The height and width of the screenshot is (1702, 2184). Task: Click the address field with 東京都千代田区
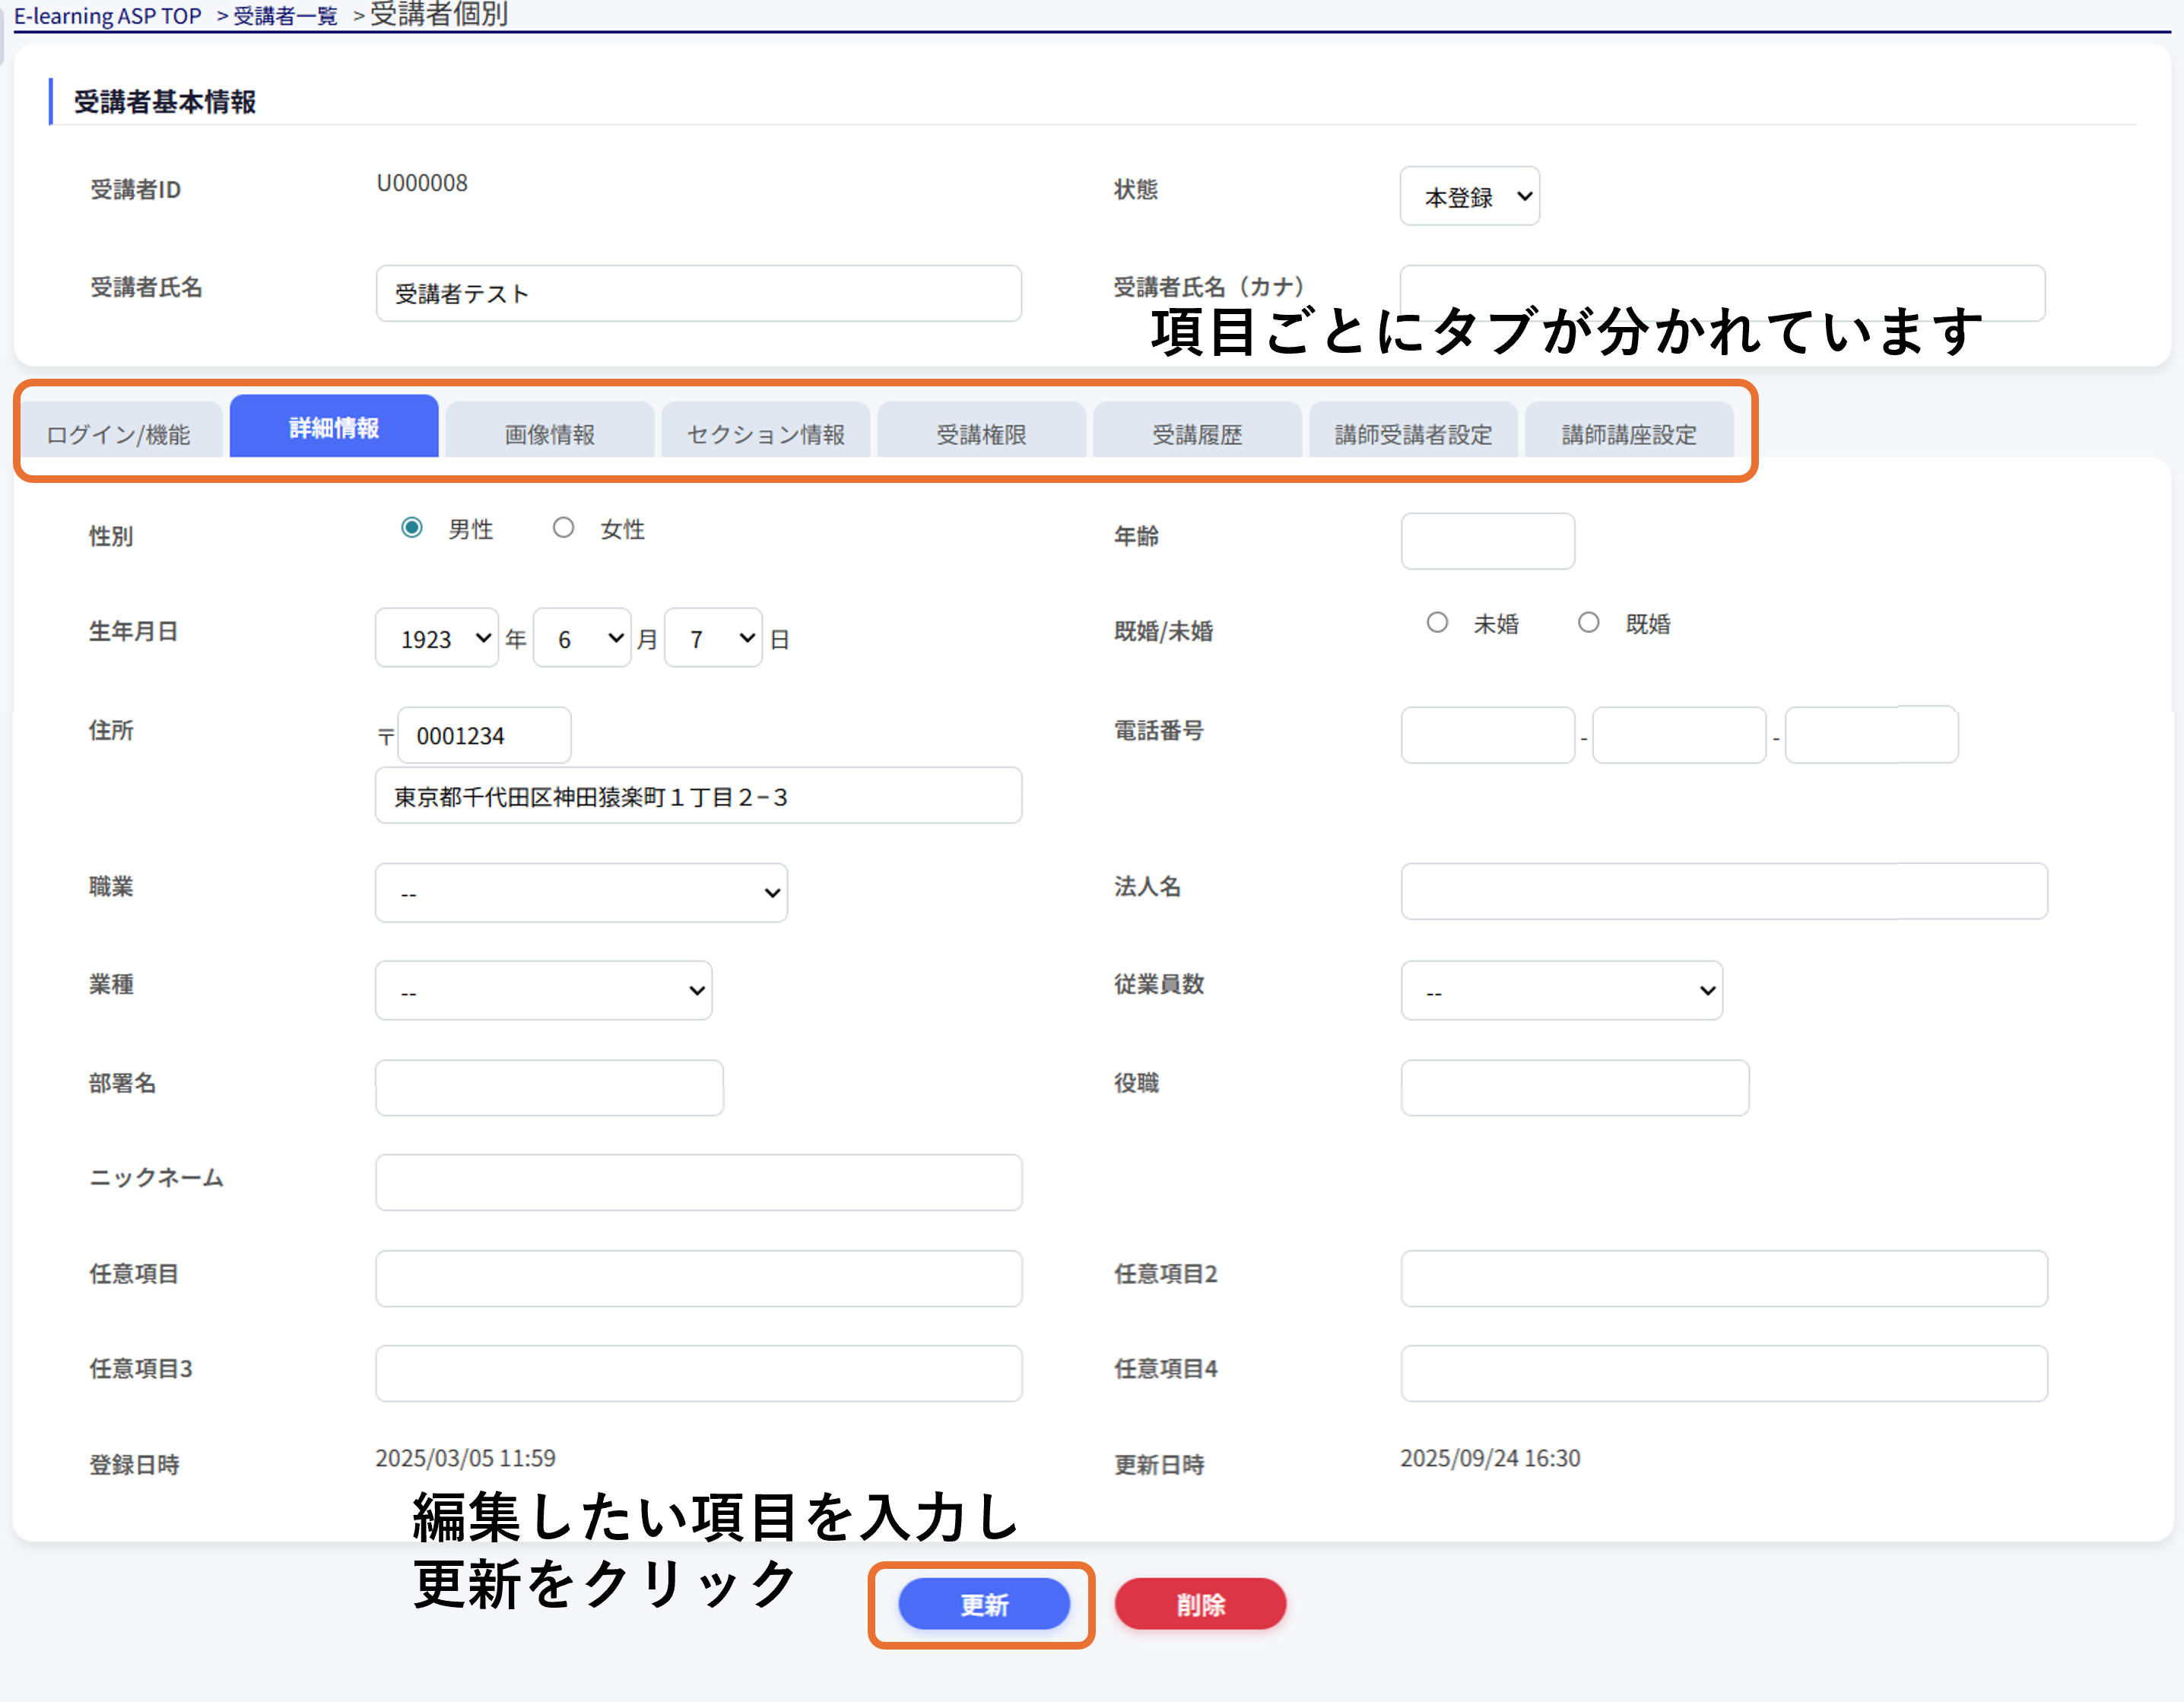[698, 795]
